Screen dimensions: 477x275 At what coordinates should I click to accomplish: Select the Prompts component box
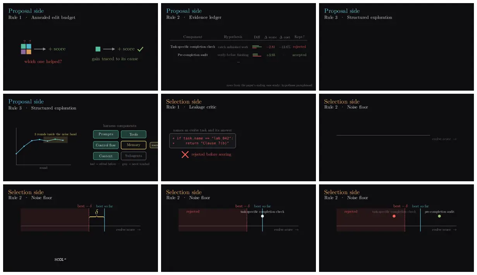[106, 134]
